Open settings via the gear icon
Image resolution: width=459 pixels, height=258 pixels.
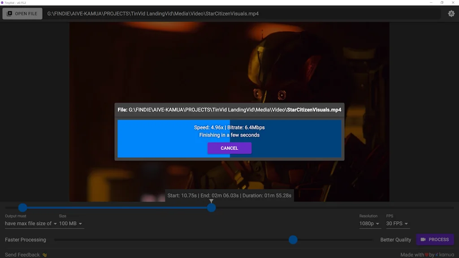(x=451, y=13)
